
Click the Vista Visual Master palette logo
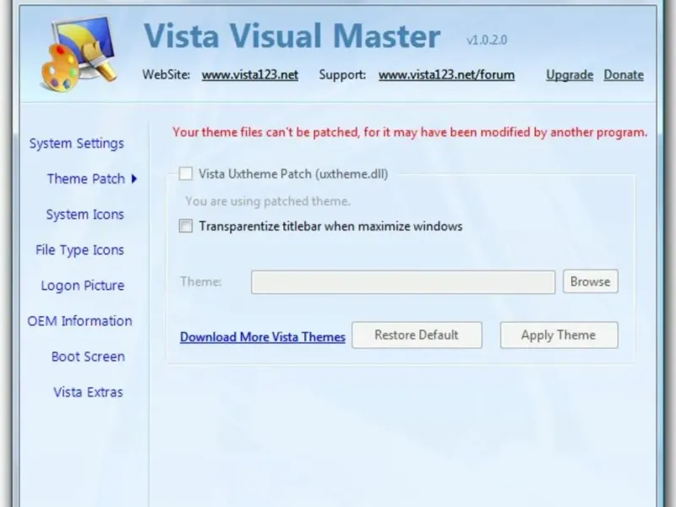pos(79,53)
